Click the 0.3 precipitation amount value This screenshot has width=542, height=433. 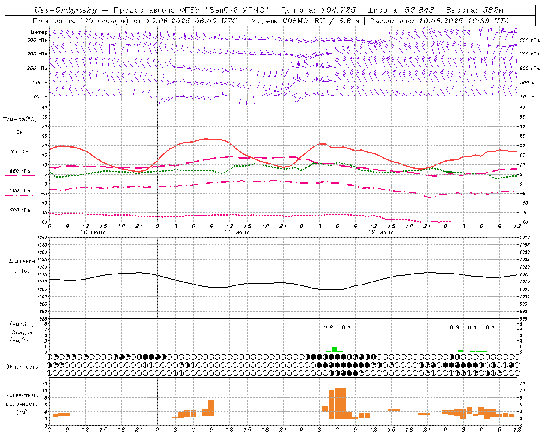click(x=454, y=328)
